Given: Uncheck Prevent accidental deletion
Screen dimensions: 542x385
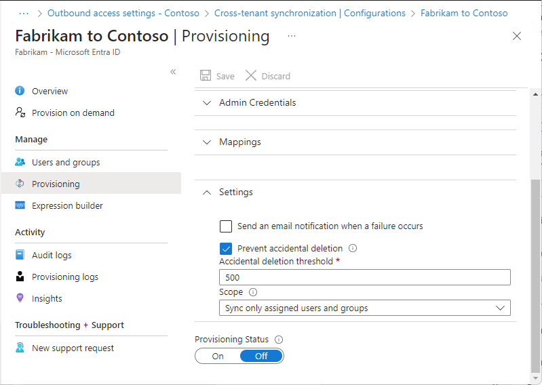Looking at the screenshot, I should click(226, 248).
